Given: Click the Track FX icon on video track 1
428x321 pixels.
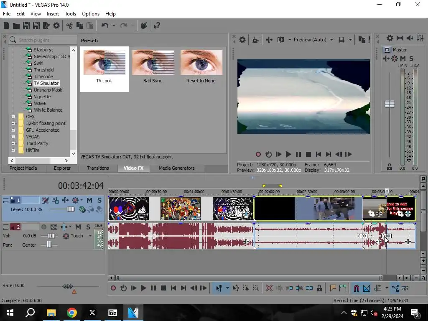Looking at the screenshot, I should pyautogui.click(x=65, y=200).
